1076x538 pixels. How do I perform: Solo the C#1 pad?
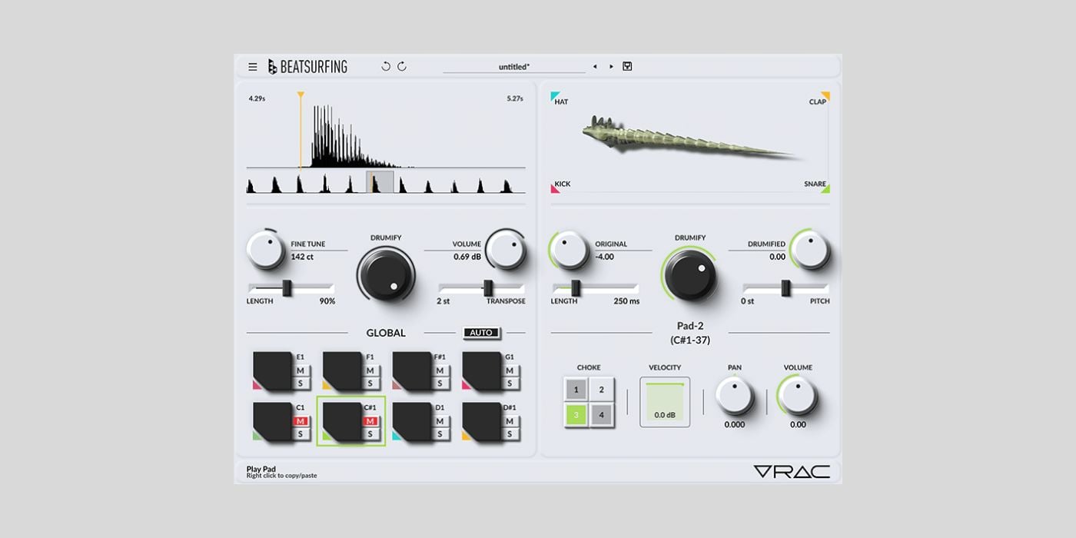click(x=371, y=433)
